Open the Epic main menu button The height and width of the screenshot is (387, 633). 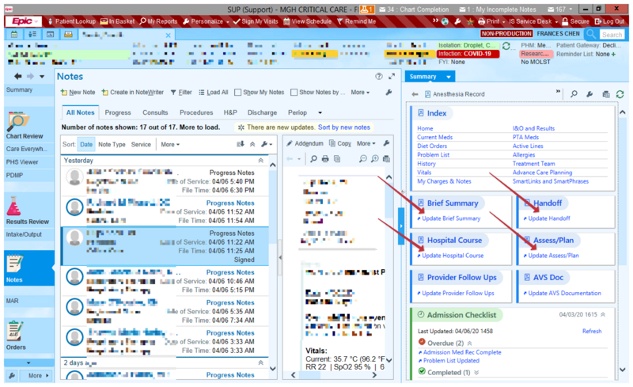coord(23,21)
